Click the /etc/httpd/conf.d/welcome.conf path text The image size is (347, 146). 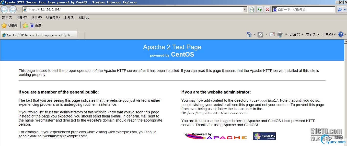pyautogui.click(x=218, y=113)
